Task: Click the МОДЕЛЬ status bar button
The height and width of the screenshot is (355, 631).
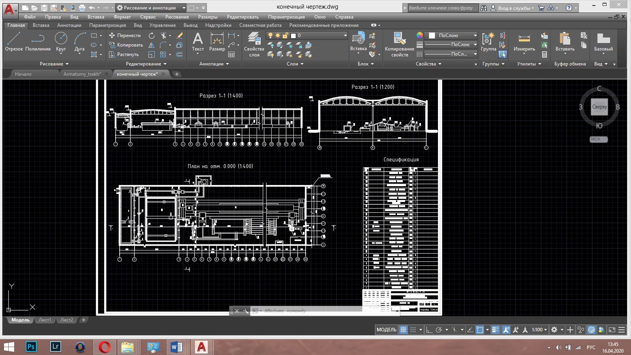Action: click(x=386, y=330)
